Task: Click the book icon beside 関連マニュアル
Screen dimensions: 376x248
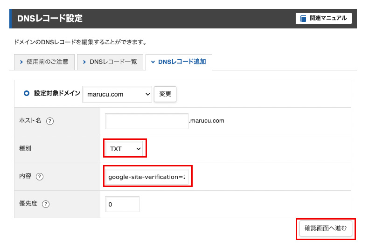Action: click(x=303, y=19)
